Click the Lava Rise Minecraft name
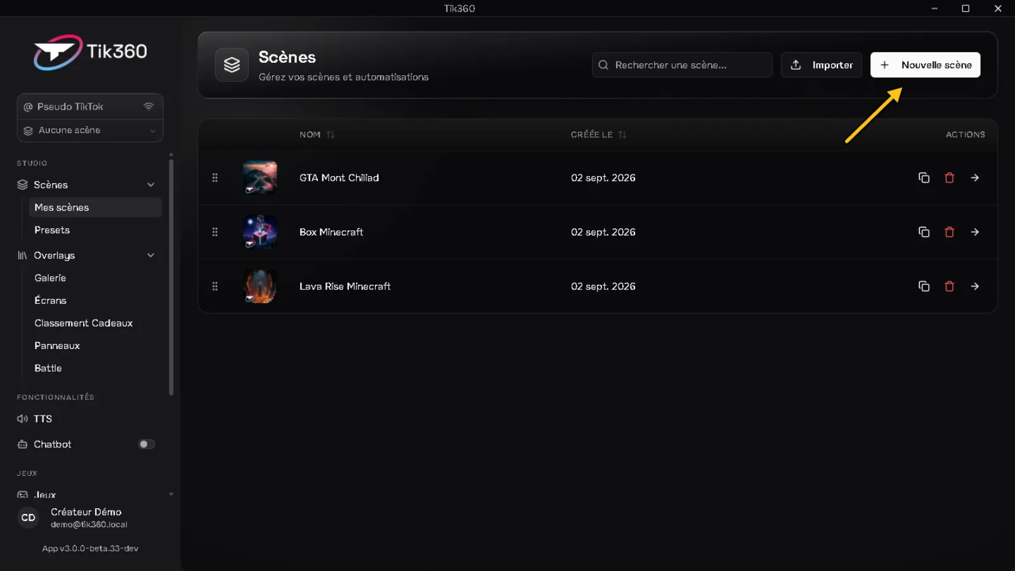The width and height of the screenshot is (1015, 571). [345, 286]
